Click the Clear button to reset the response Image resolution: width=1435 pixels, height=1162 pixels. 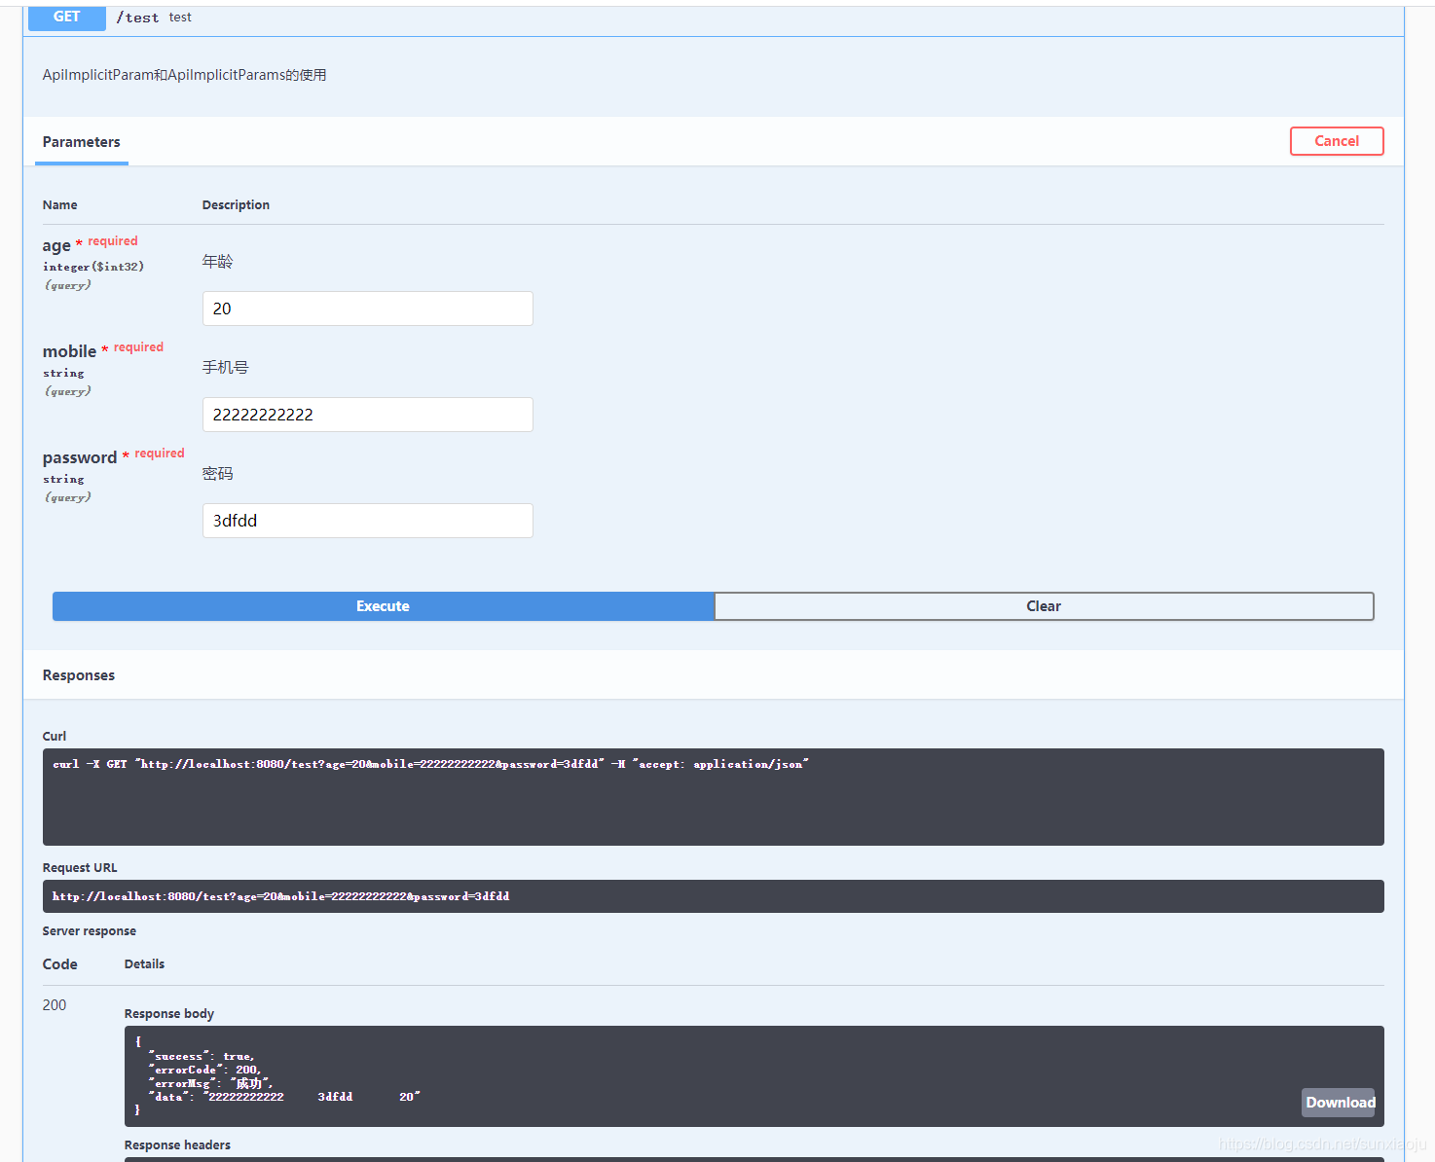tap(1043, 605)
